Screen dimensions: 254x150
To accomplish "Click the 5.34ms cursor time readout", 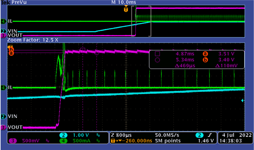I will (185, 60).
